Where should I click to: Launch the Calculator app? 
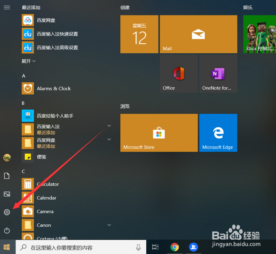click(67, 184)
